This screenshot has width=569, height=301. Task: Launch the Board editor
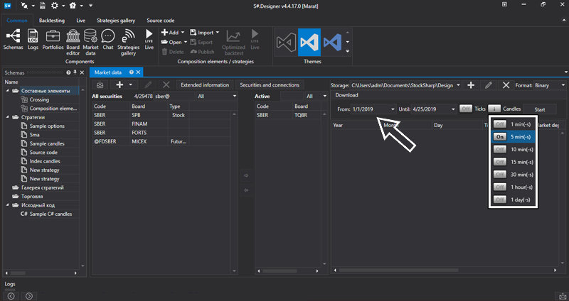pyautogui.click(x=73, y=37)
